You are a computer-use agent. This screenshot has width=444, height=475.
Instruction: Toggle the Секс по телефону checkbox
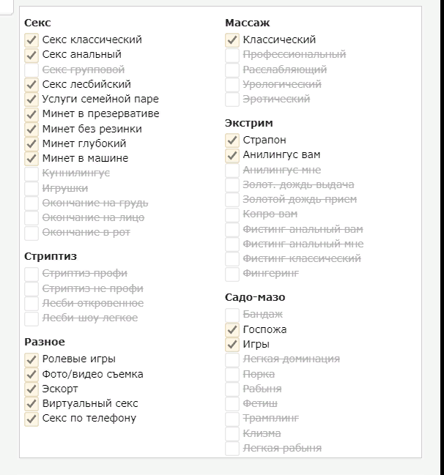(x=32, y=419)
